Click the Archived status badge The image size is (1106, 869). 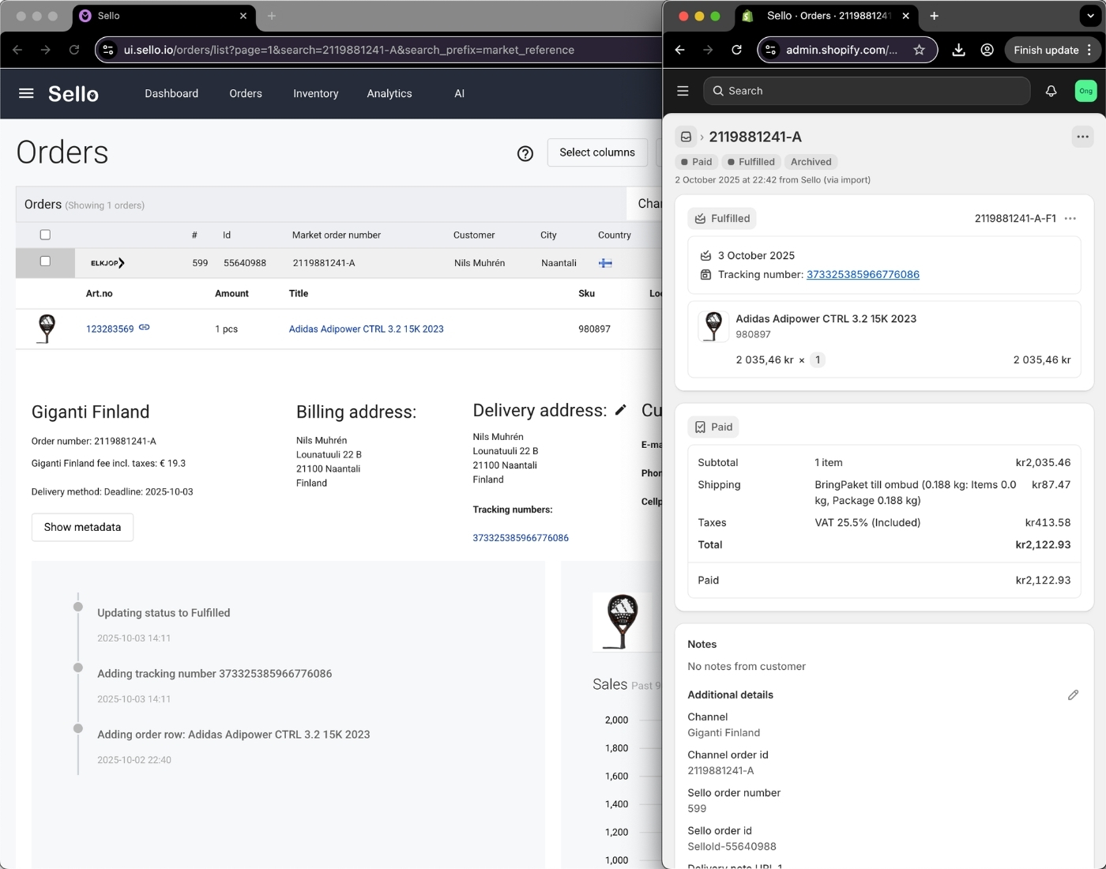pyautogui.click(x=811, y=162)
